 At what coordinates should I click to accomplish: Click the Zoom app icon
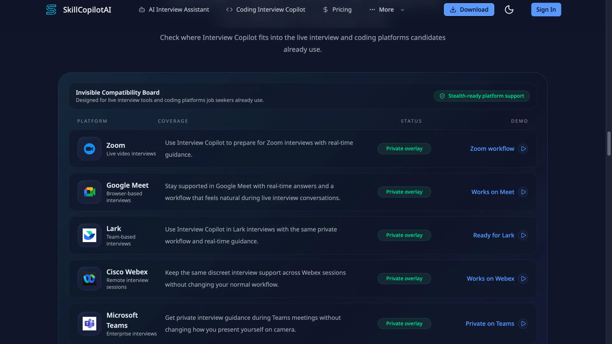(89, 149)
